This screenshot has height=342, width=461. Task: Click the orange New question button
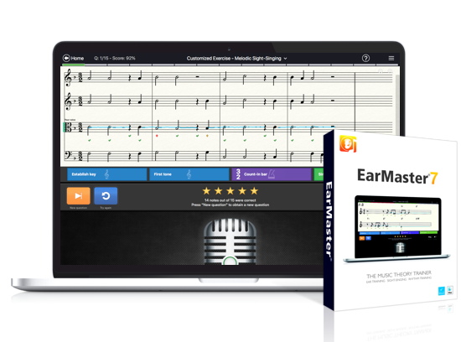tap(78, 196)
